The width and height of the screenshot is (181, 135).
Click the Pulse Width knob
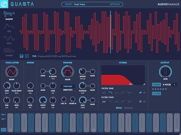[17, 86]
